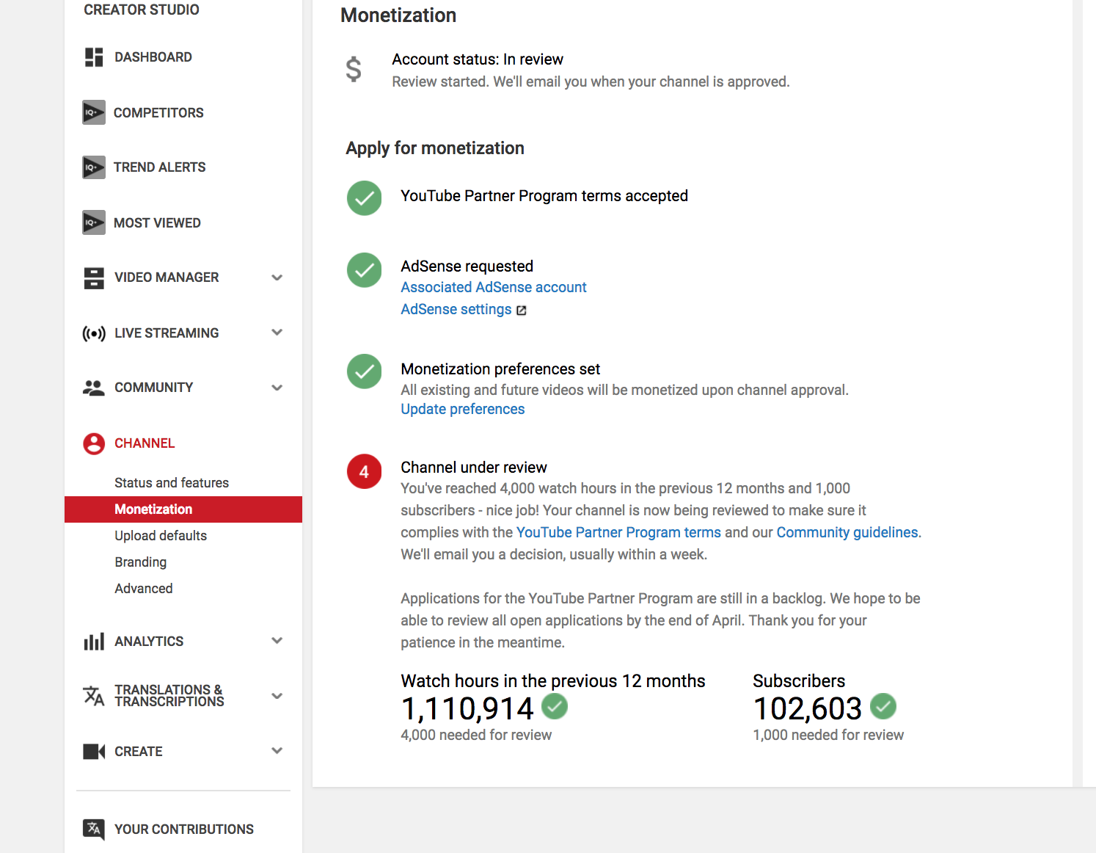
Task: Click the Trend Alerts vidIQ icon
Action: pos(94,167)
